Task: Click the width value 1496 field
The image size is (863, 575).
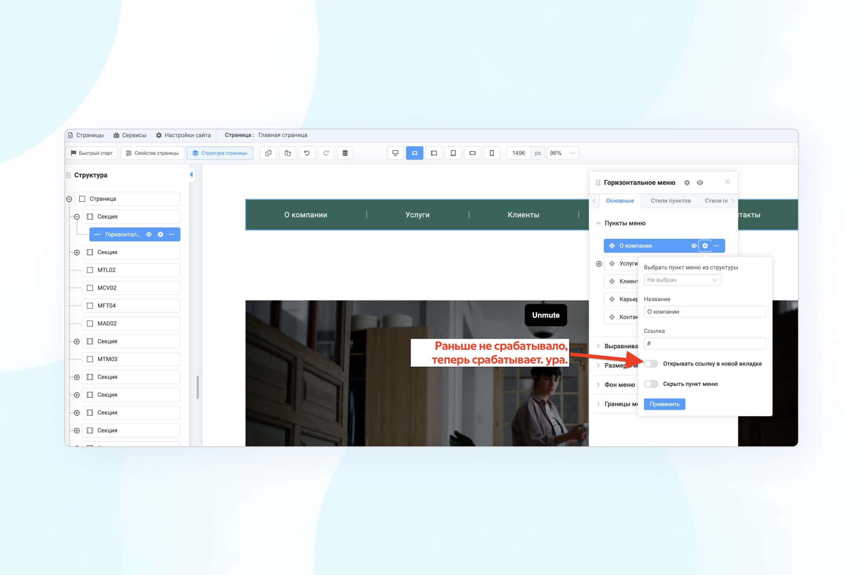Action: (x=519, y=153)
